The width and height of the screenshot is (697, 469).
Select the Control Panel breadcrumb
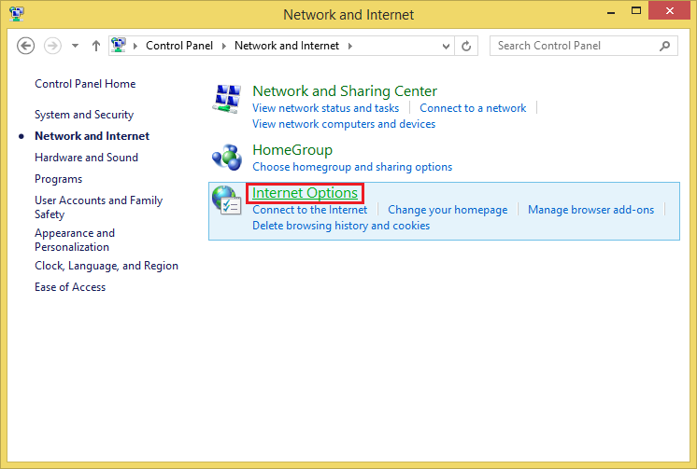pyautogui.click(x=179, y=46)
